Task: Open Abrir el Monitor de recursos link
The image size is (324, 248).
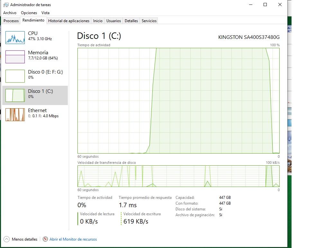Action: [73, 239]
